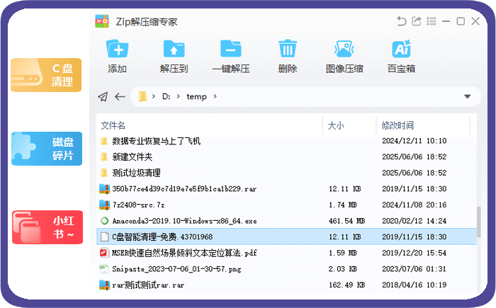Expand the path history dropdown arrow
This screenshot has height=308, width=496.
click(x=467, y=96)
